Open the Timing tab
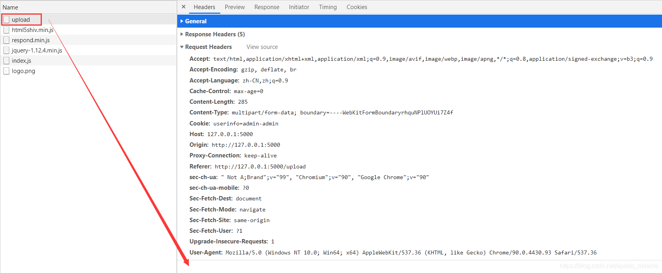The width and height of the screenshot is (662, 273). tap(328, 7)
